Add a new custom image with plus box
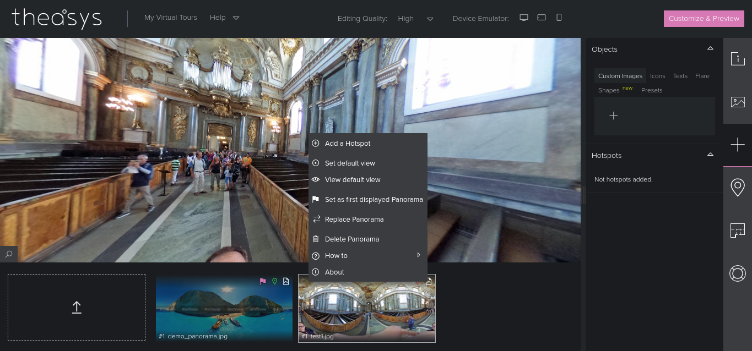Viewport: 752px width, 351px height. coord(614,116)
